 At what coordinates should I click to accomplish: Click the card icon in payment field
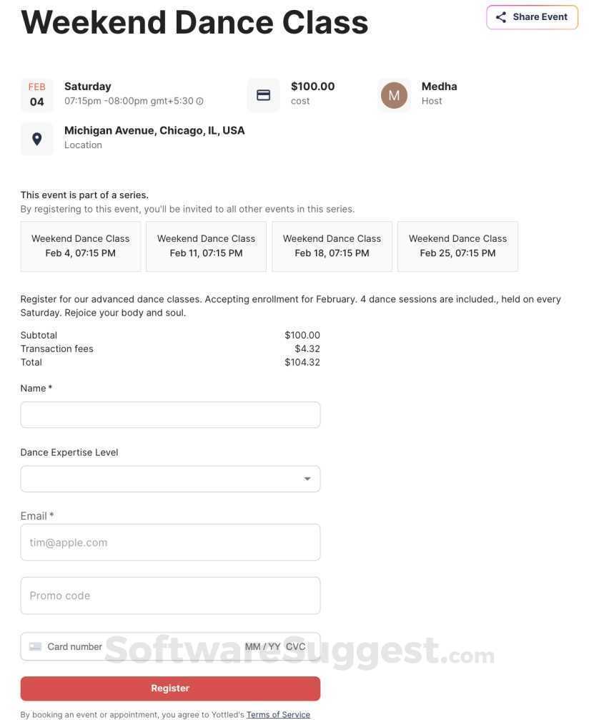[35, 647]
